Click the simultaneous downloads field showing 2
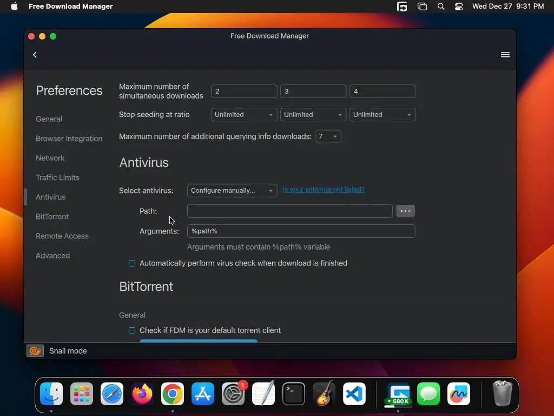The image size is (554, 416). (244, 91)
